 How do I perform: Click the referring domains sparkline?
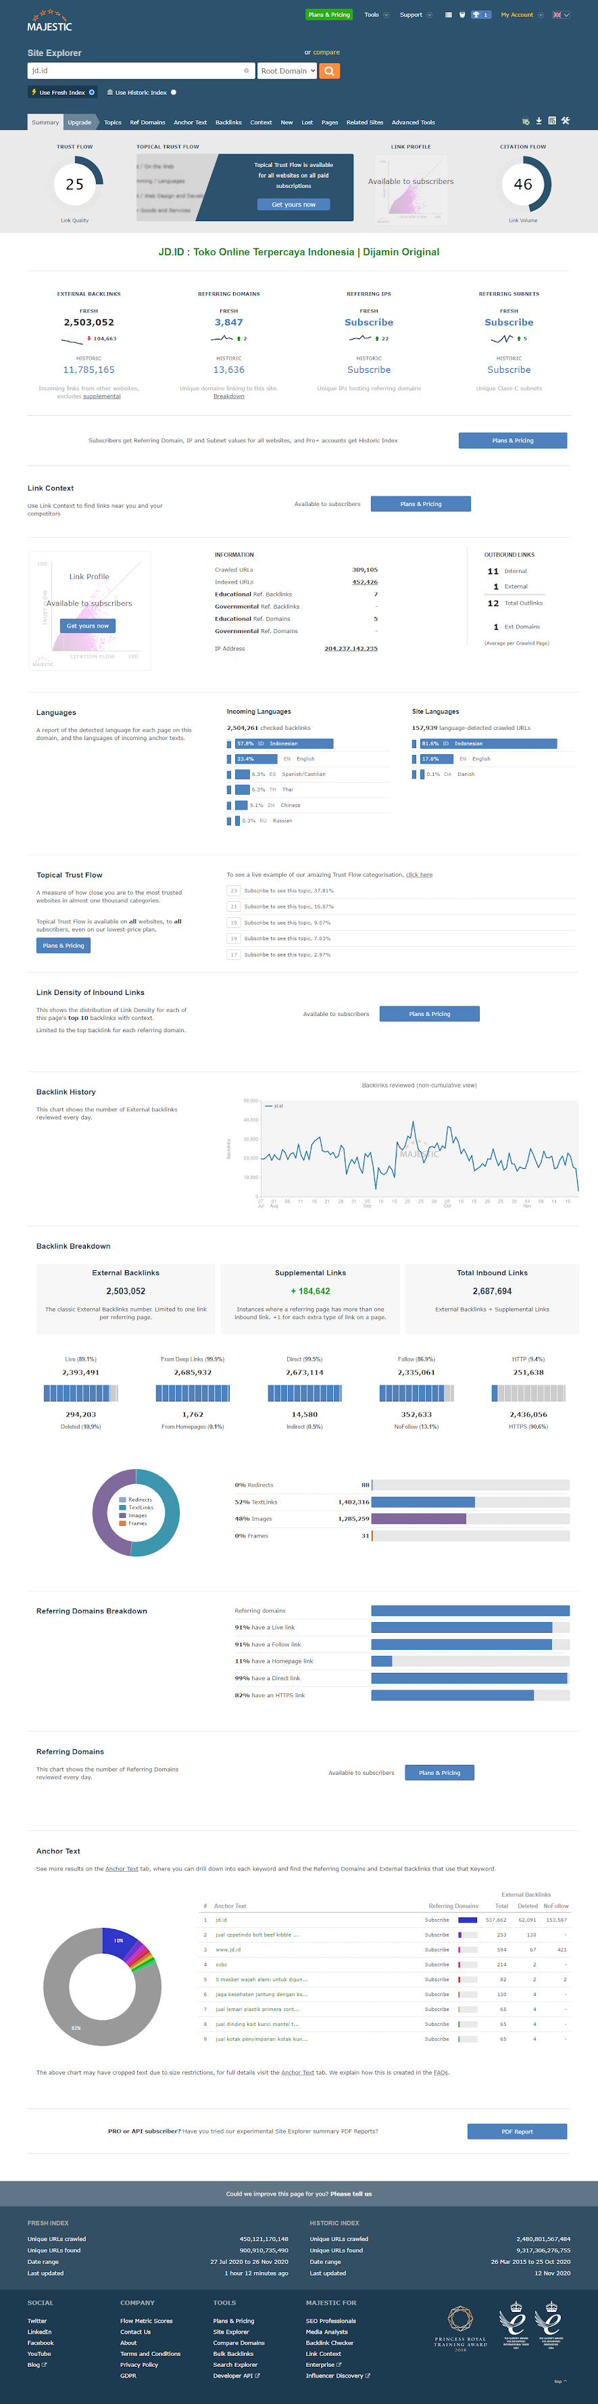coord(222,339)
